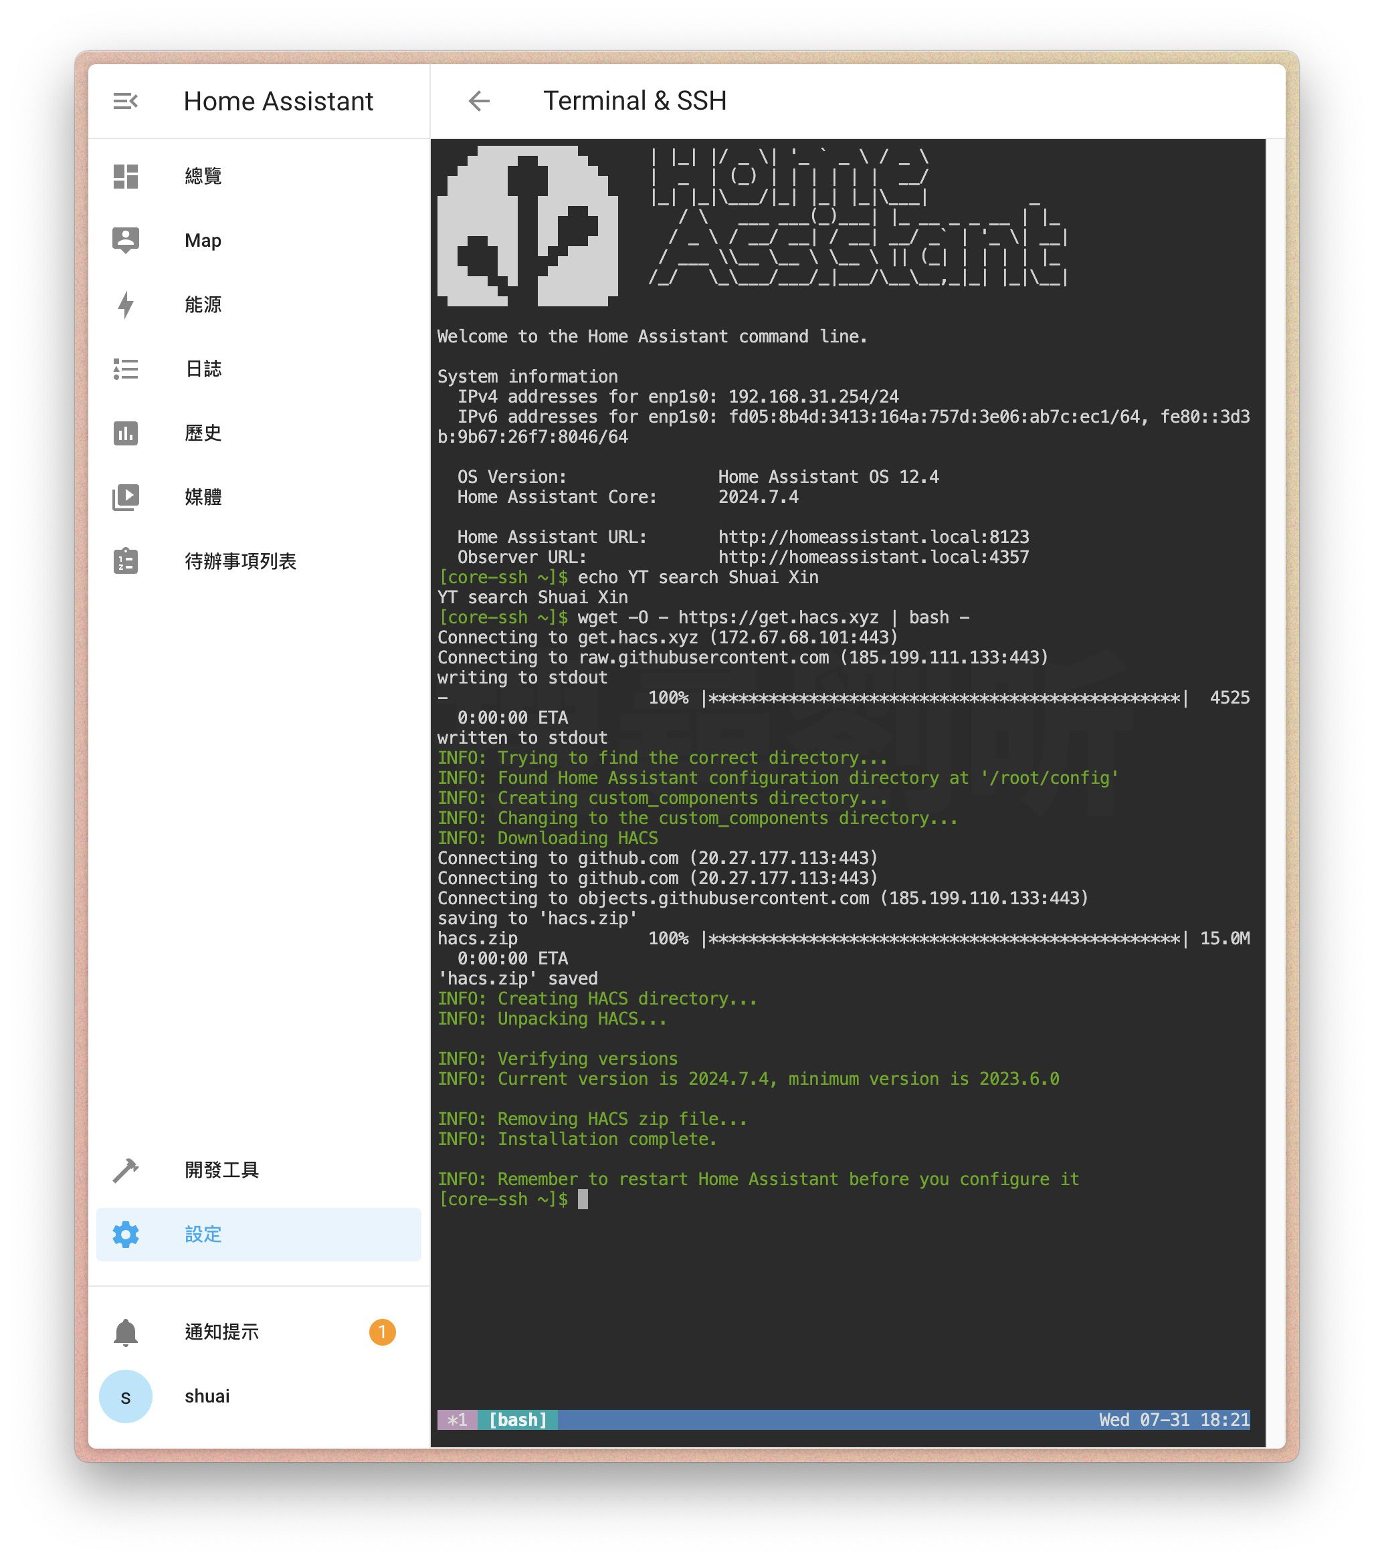Open 開發工具 developer tools
Image resolution: width=1374 pixels, height=1561 pixels.
click(258, 1169)
